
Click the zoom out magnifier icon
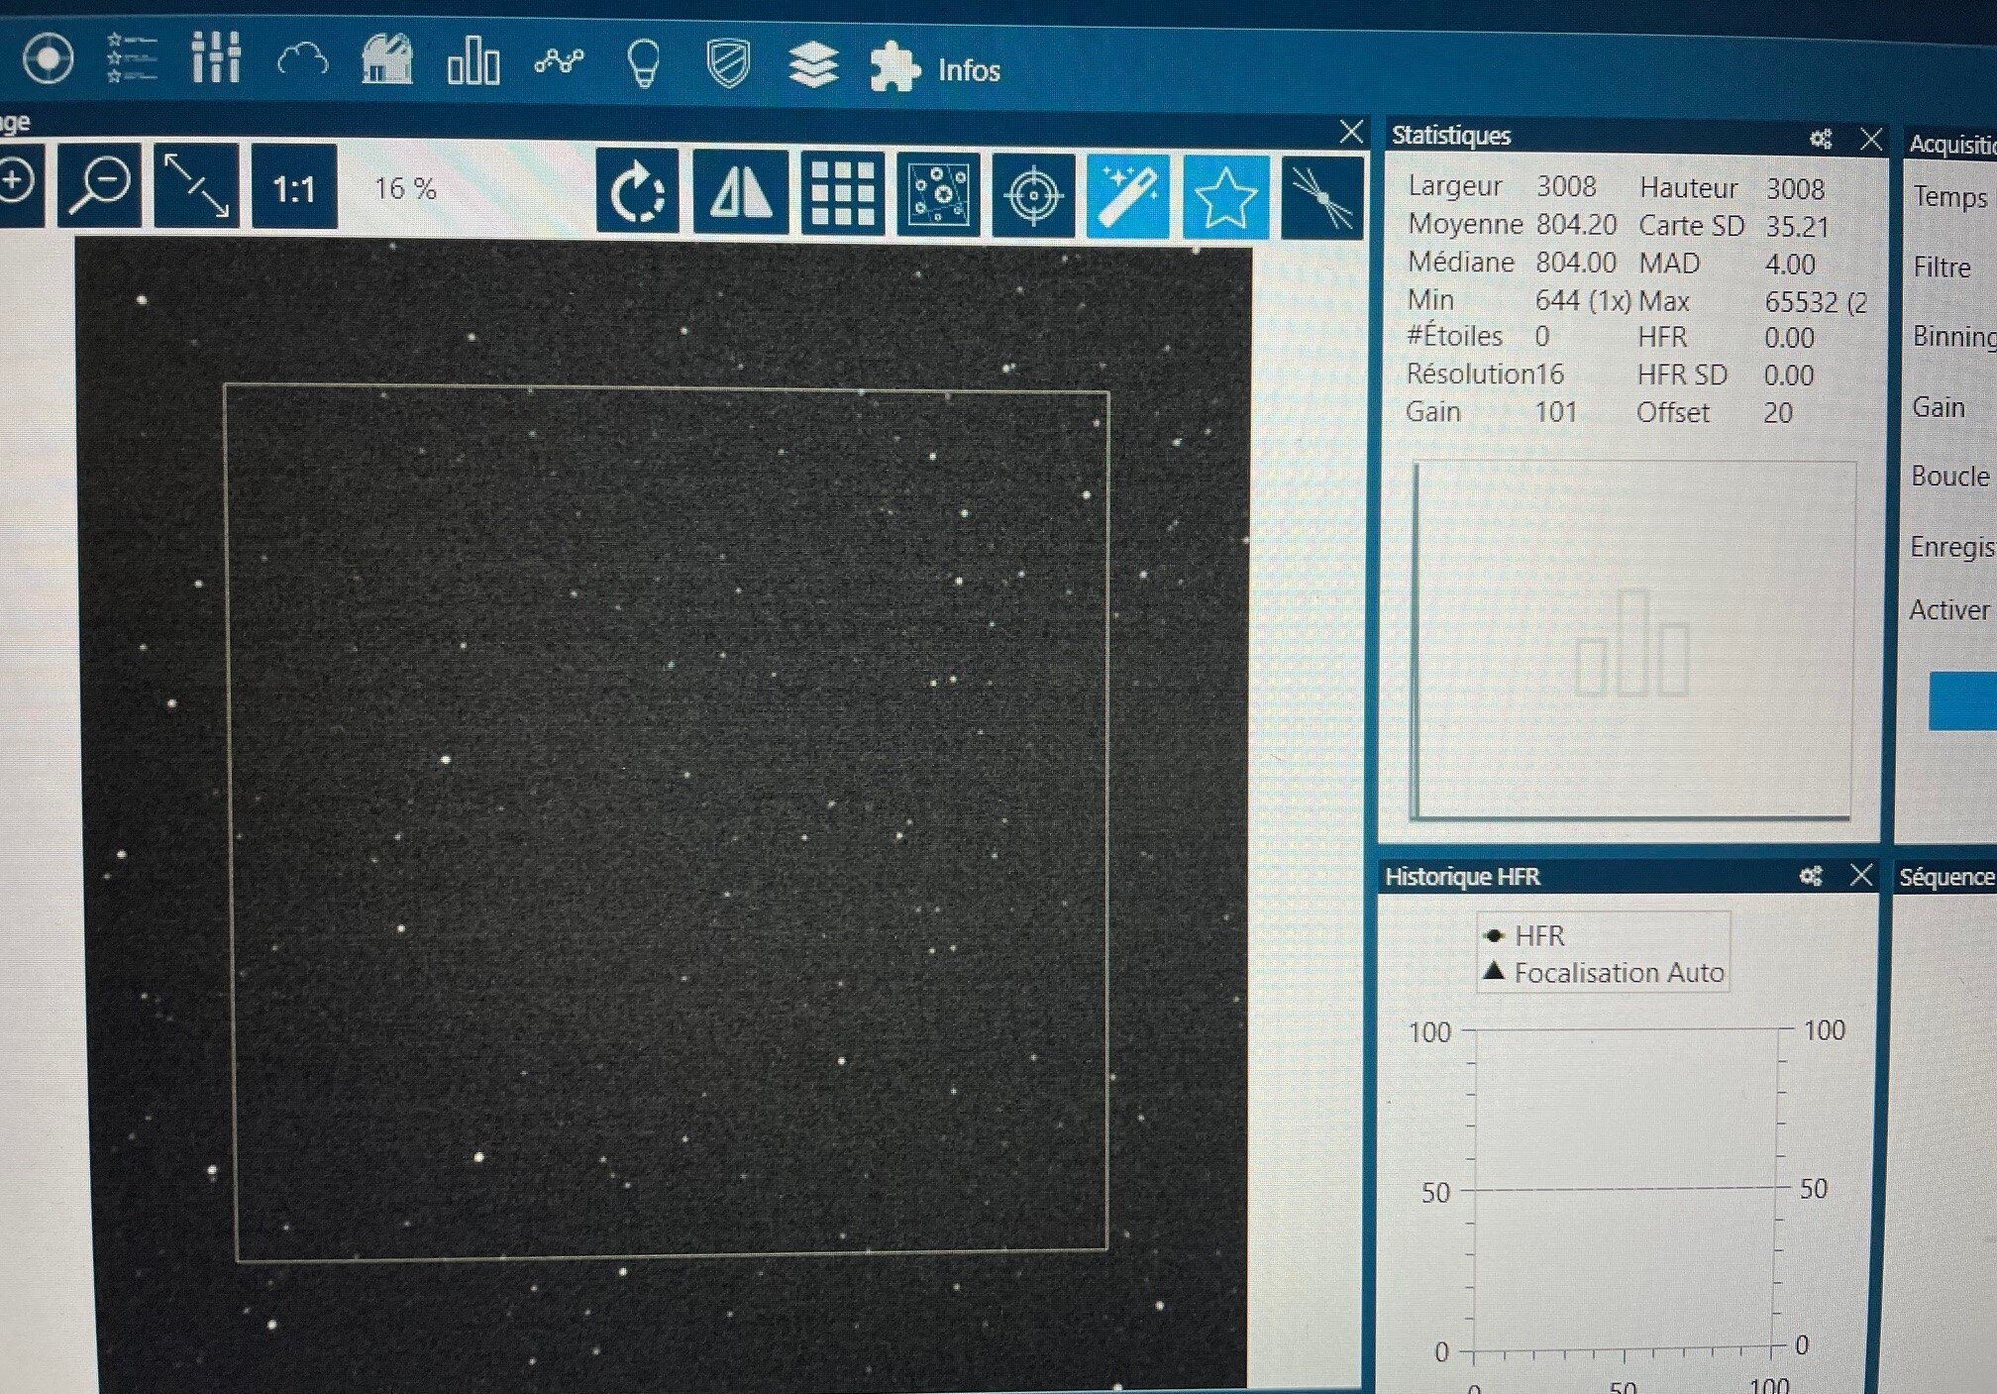click(x=100, y=184)
